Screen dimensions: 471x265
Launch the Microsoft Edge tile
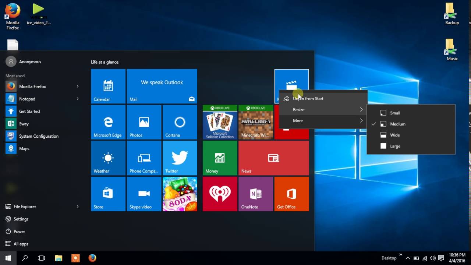coord(108,122)
